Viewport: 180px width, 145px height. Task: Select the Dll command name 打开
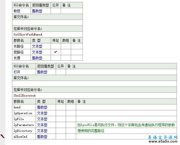17,72
